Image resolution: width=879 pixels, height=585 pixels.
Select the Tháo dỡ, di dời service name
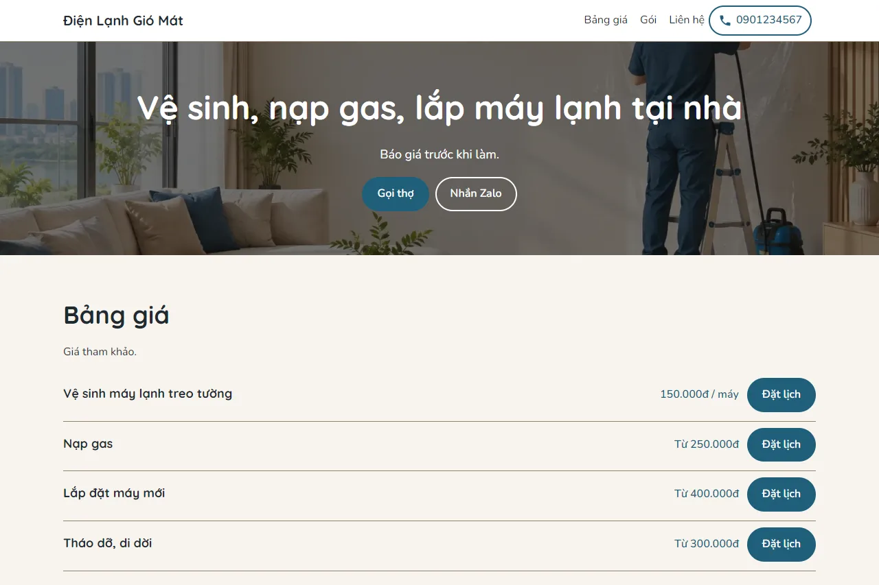(108, 543)
